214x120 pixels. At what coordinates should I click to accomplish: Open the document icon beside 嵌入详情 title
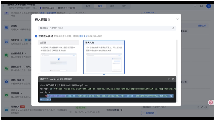click(49, 20)
